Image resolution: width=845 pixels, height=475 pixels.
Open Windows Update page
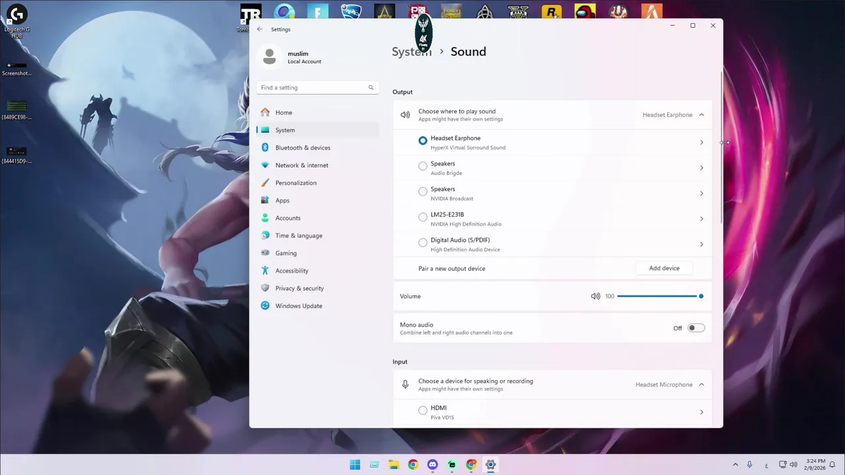(x=318, y=305)
